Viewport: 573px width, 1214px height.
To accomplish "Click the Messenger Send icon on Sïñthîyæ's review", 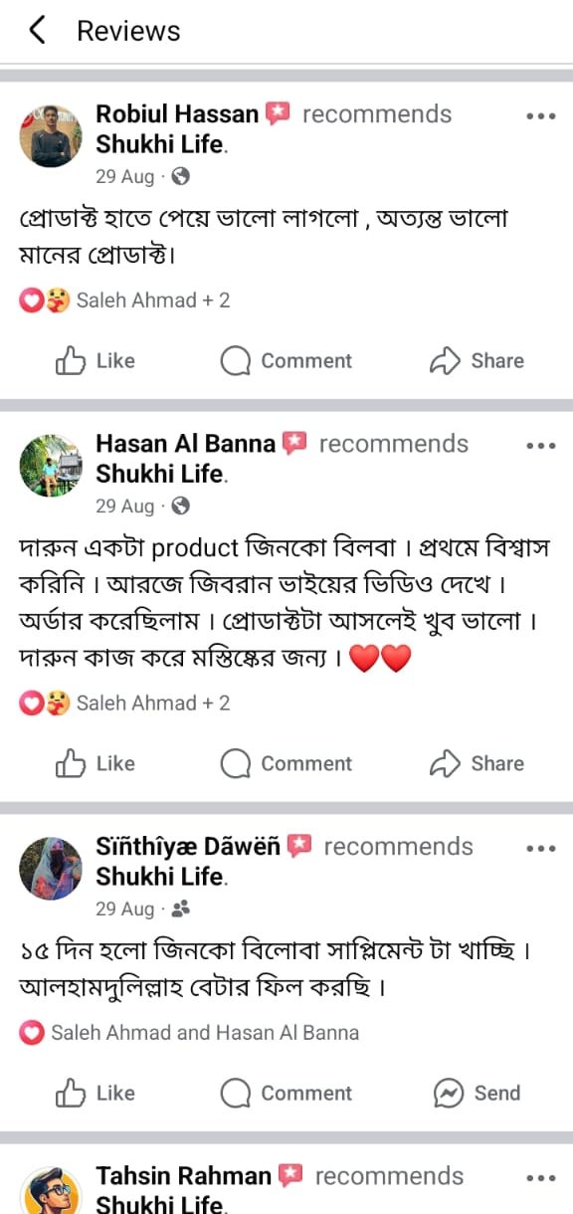I will (x=446, y=1093).
